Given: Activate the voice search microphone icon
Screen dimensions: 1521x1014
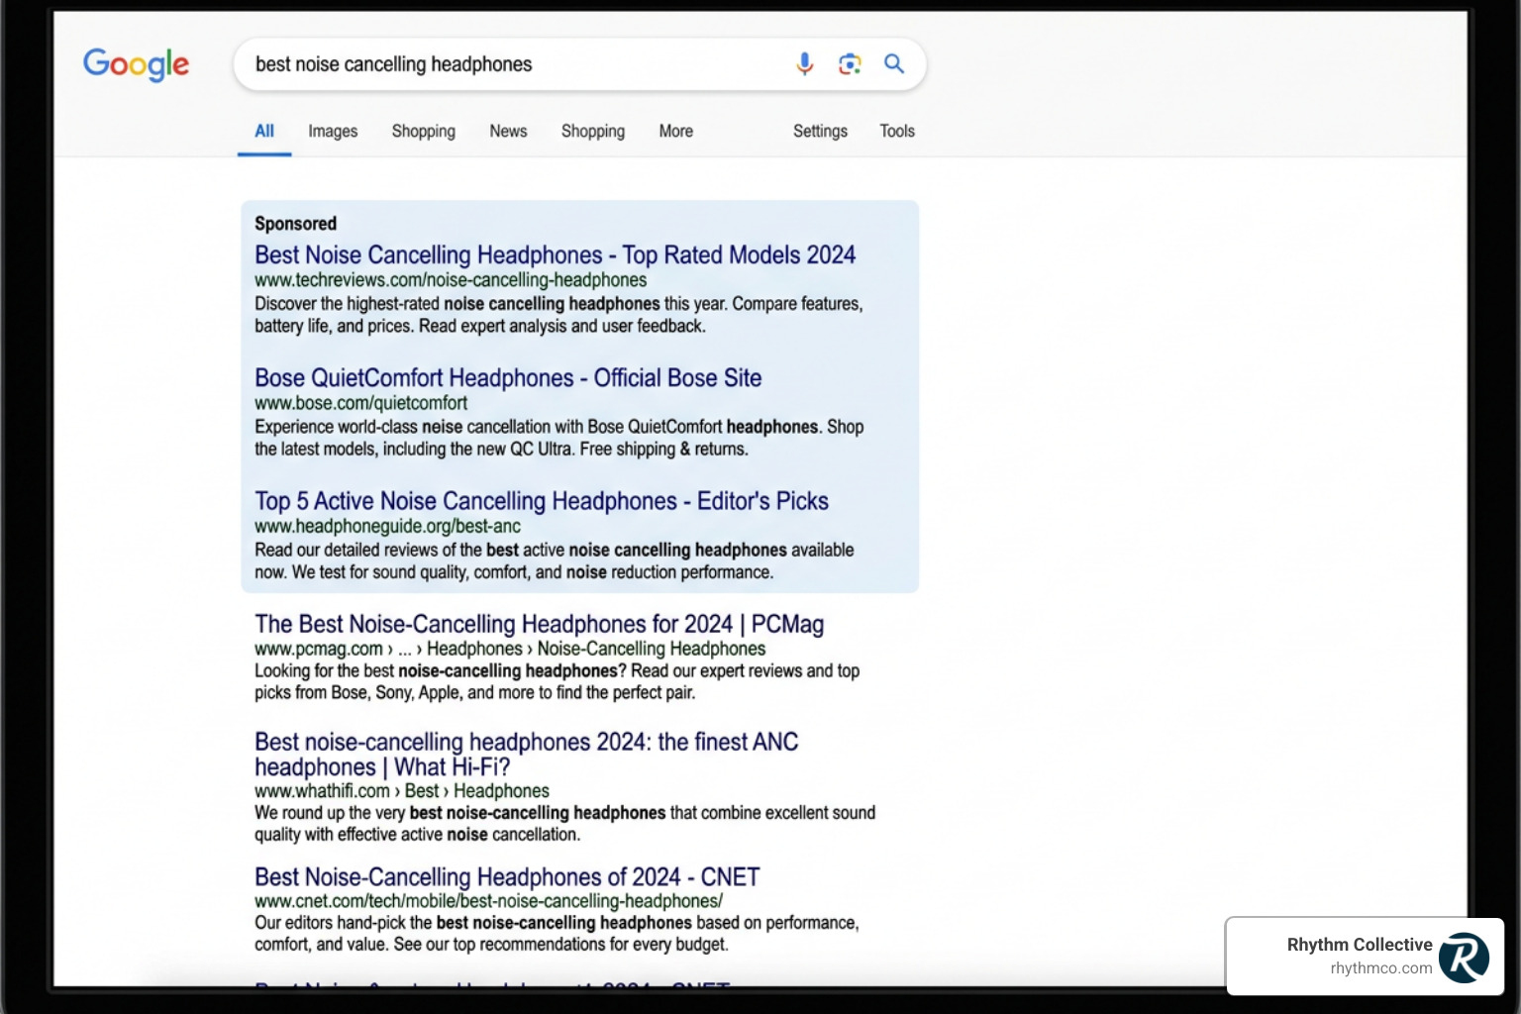Looking at the screenshot, I should click(804, 63).
